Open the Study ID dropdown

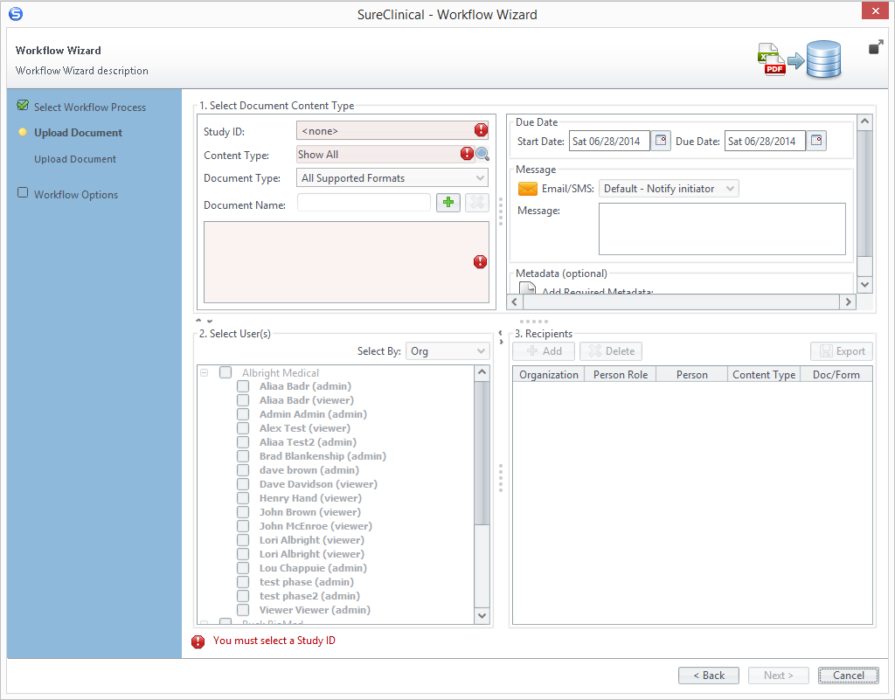tap(392, 130)
